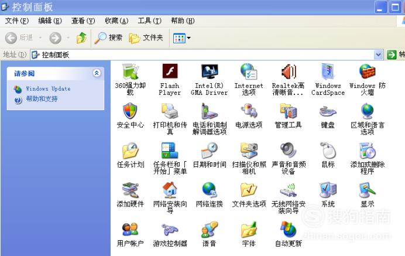
Task: Expand the back button history arrow
Action: 40,38
